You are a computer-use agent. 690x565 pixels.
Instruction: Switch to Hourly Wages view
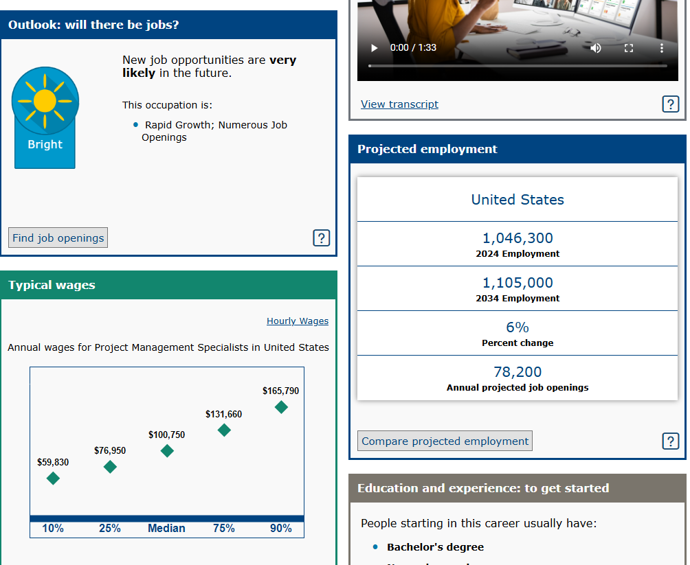(x=297, y=321)
